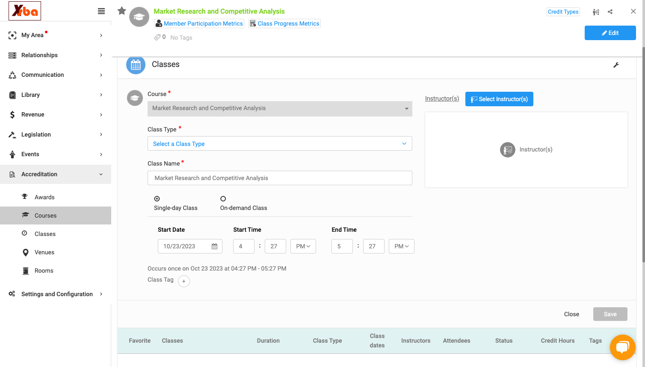Select the On-demand Class option

coord(223,199)
